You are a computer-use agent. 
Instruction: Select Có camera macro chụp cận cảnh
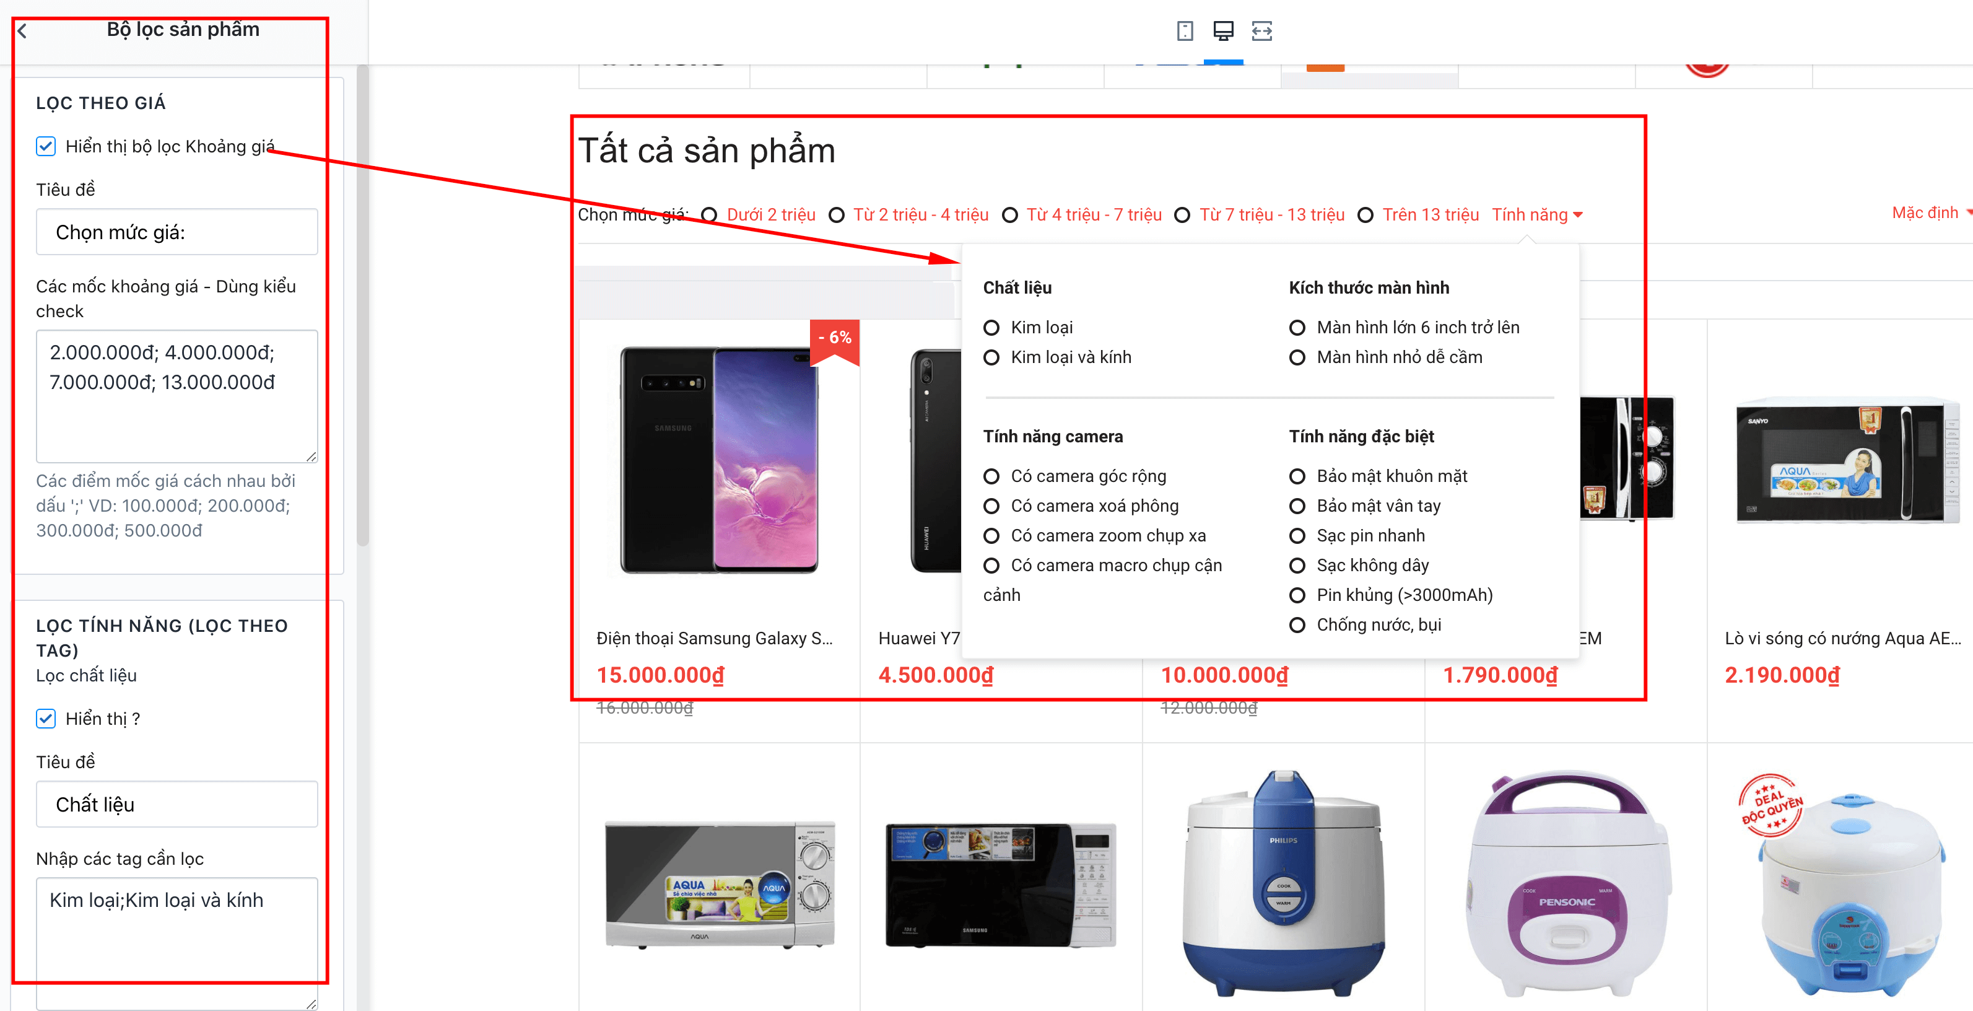(x=991, y=566)
